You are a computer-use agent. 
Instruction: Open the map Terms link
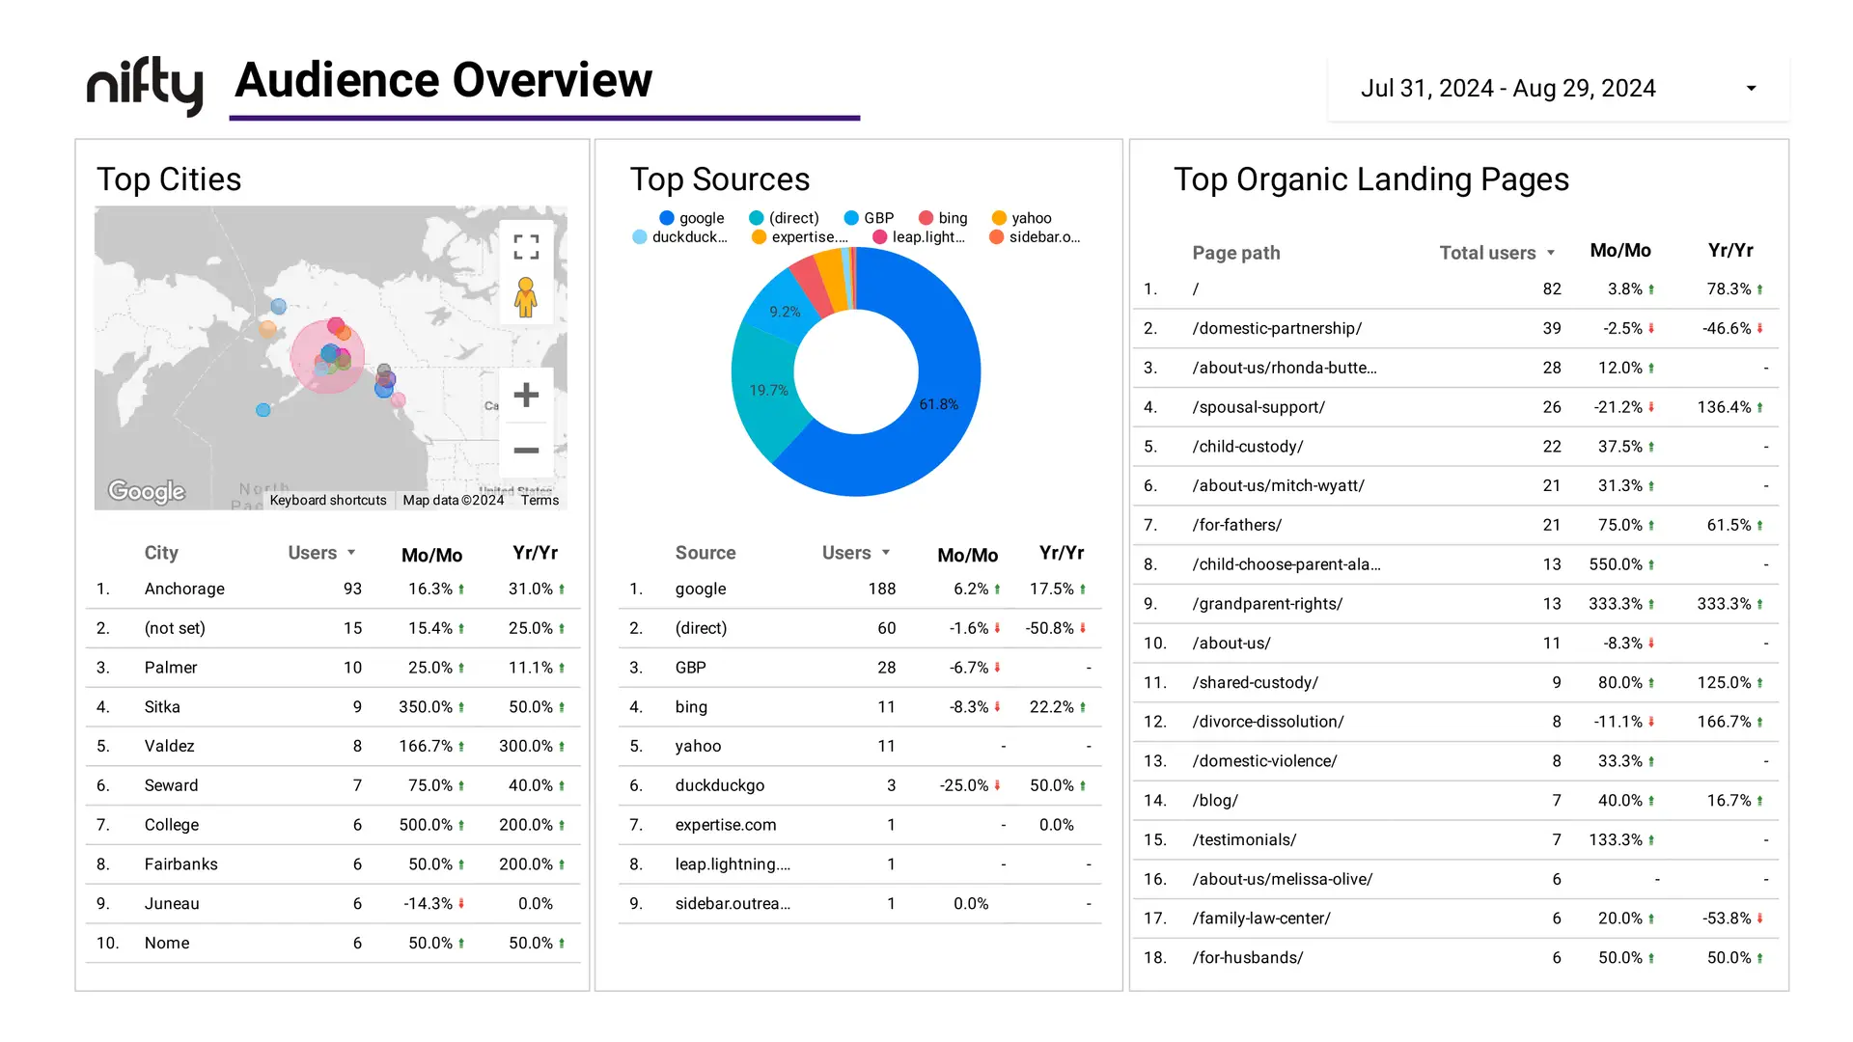pyautogui.click(x=539, y=500)
